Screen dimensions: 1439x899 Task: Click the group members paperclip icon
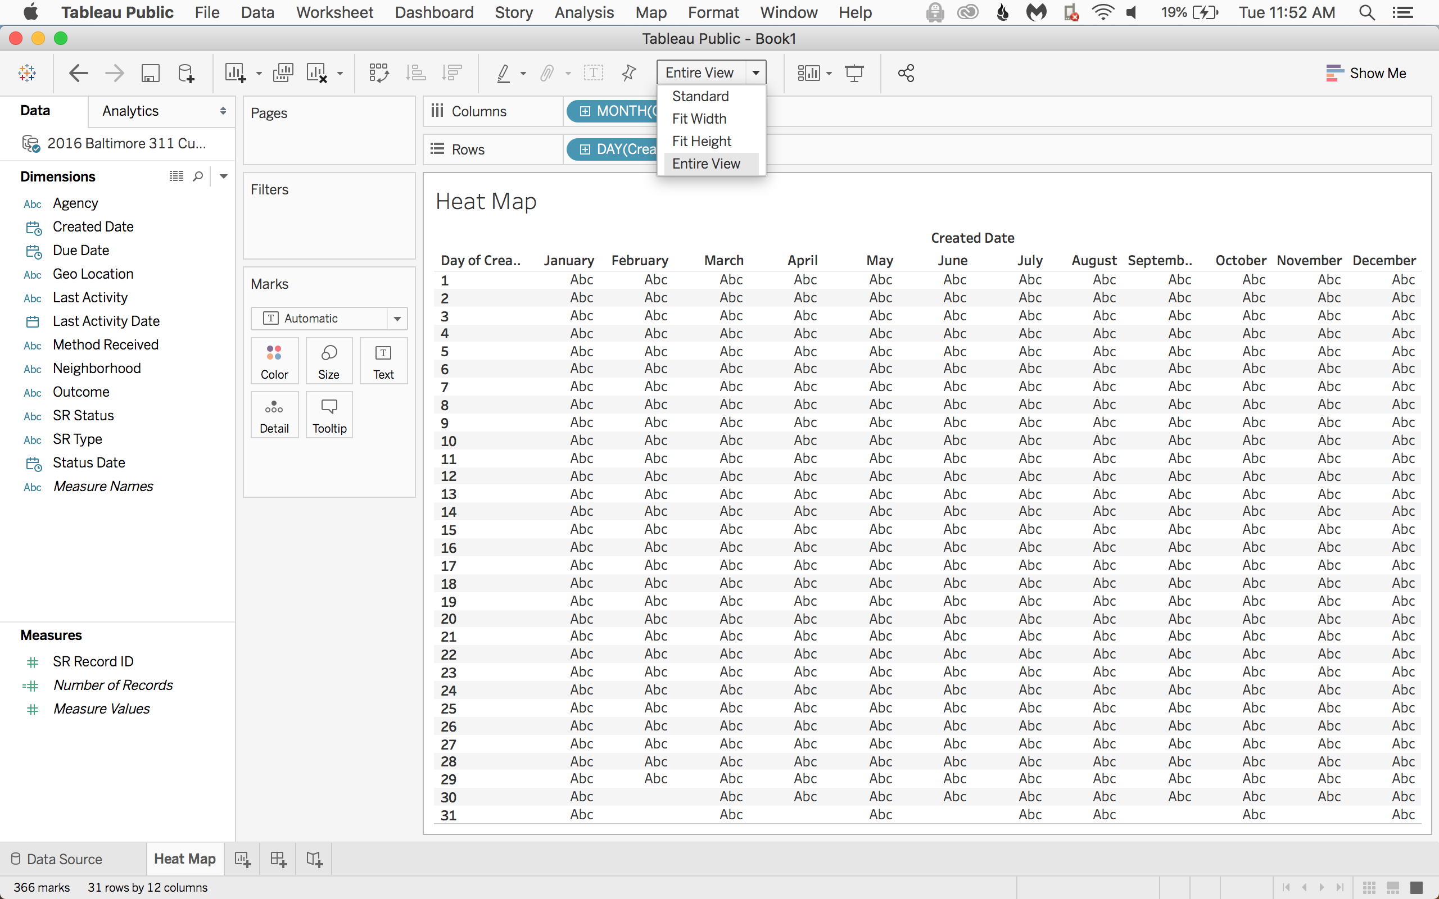[x=547, y=73]
